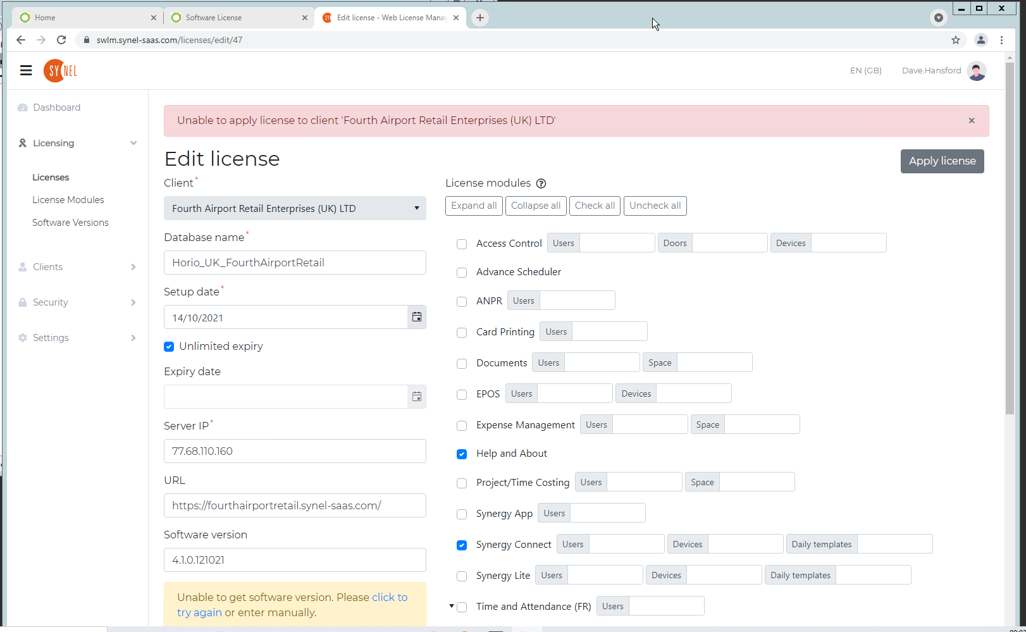Image resolution: width=1026 pixels, height=632 pixels.
Task: Expand the Settings sidebar section
Action: tap(133, 338)
